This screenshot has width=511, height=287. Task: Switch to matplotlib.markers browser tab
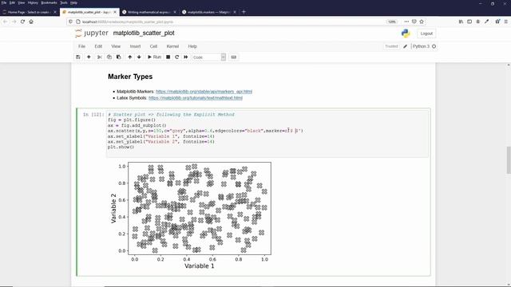coord(209,12)
